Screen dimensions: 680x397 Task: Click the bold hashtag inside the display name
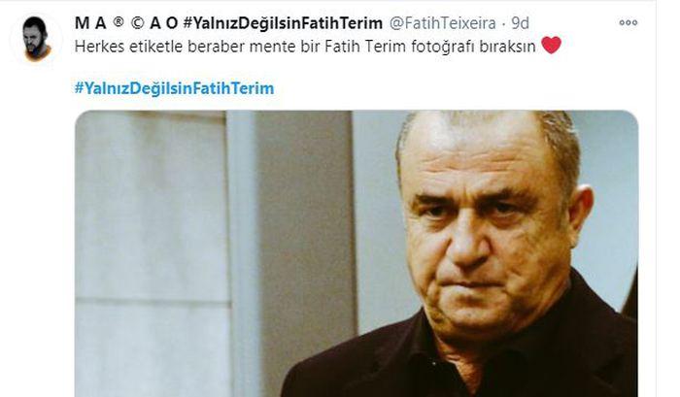[283, 23]
